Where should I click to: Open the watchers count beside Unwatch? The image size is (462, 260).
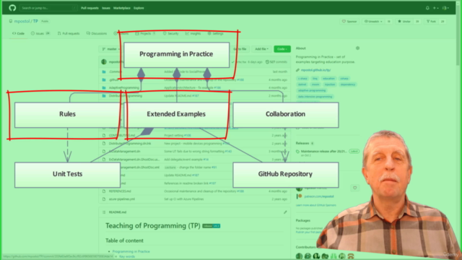pos(388,21)
